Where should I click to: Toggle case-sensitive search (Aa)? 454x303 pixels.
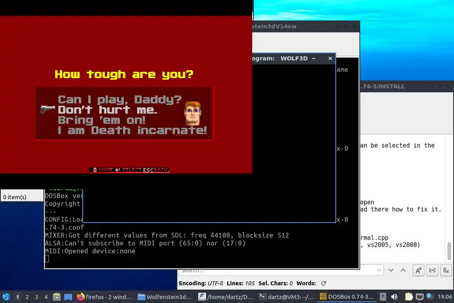(419, 270)
